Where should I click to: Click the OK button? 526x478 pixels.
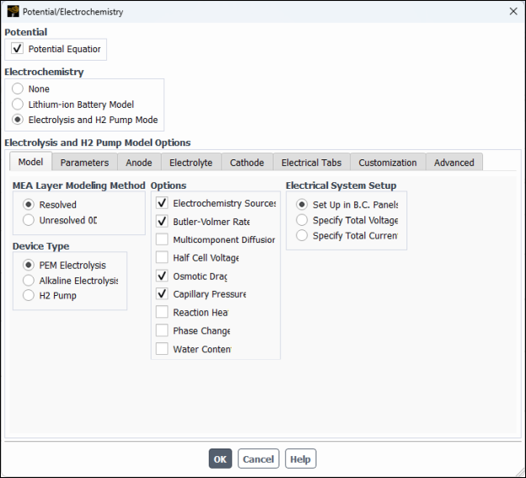(x=220, y=459)
